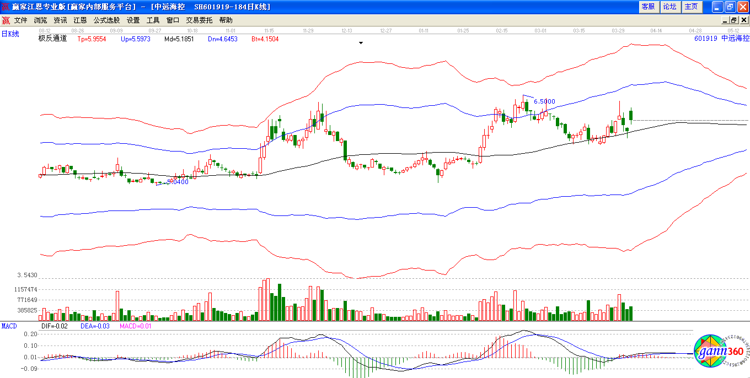Image resolution: width=750 pixels, height=378 pixels.
Task: Open the 文件 menu
Action: coord(20,20)
